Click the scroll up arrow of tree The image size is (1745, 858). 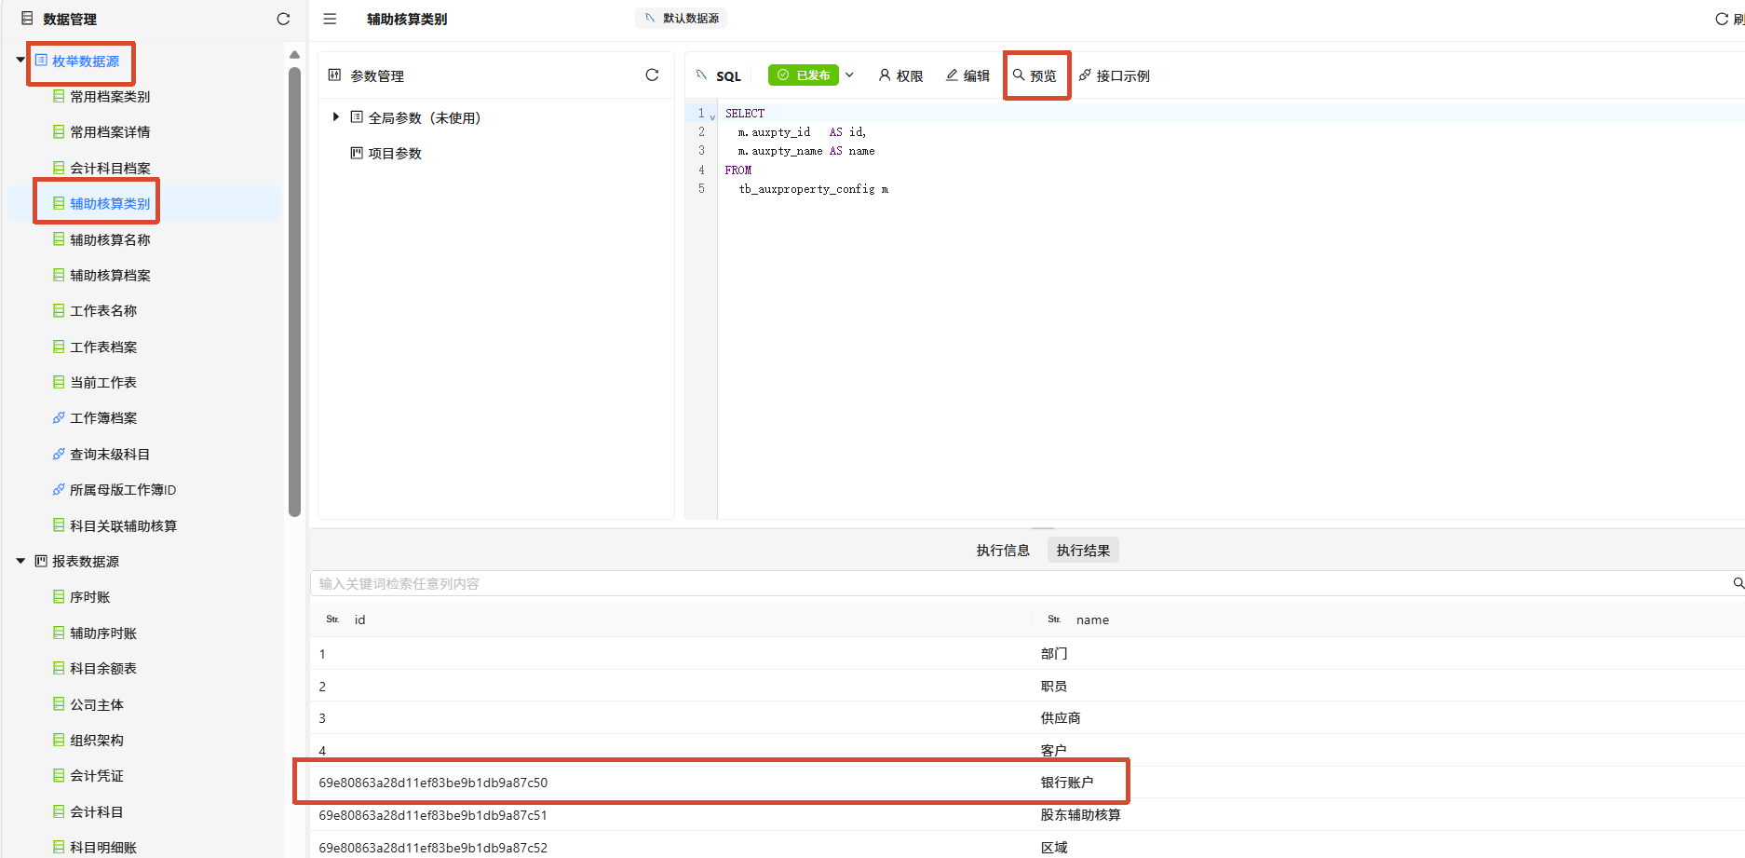click(294, 54)
